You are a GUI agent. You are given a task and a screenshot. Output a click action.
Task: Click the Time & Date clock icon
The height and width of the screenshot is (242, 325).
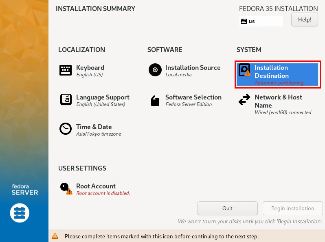66,129
